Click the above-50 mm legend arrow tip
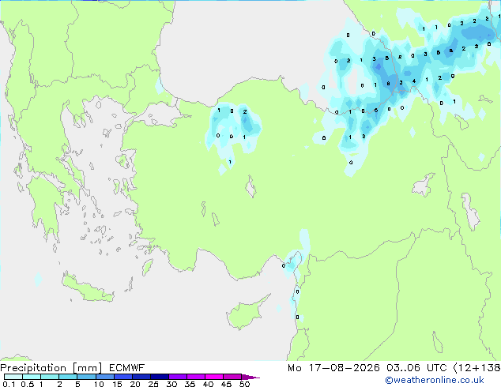The image size is (501, 387). pyautogui.click(x=250, y=377)
